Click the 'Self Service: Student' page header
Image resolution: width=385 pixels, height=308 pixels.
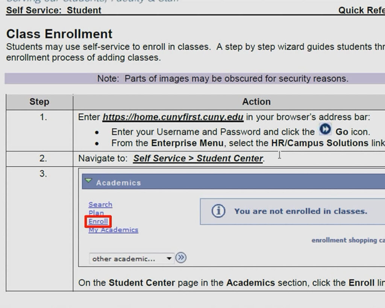point(54,10)
